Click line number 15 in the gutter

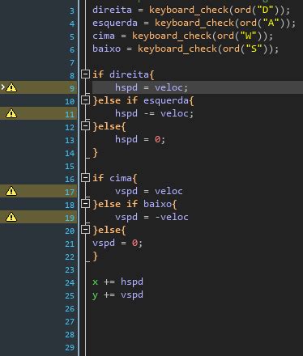point(70,166)
